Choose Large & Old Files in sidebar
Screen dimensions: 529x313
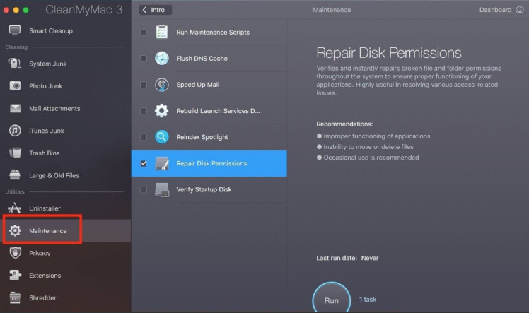point(54,175)
